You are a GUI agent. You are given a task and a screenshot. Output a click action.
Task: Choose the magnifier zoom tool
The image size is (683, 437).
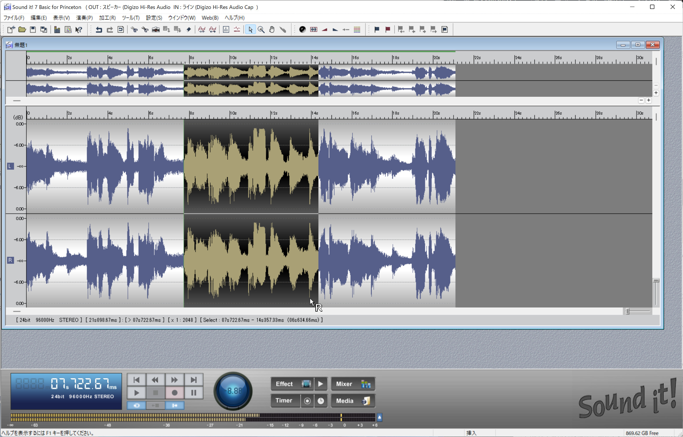tap(261, 29)
